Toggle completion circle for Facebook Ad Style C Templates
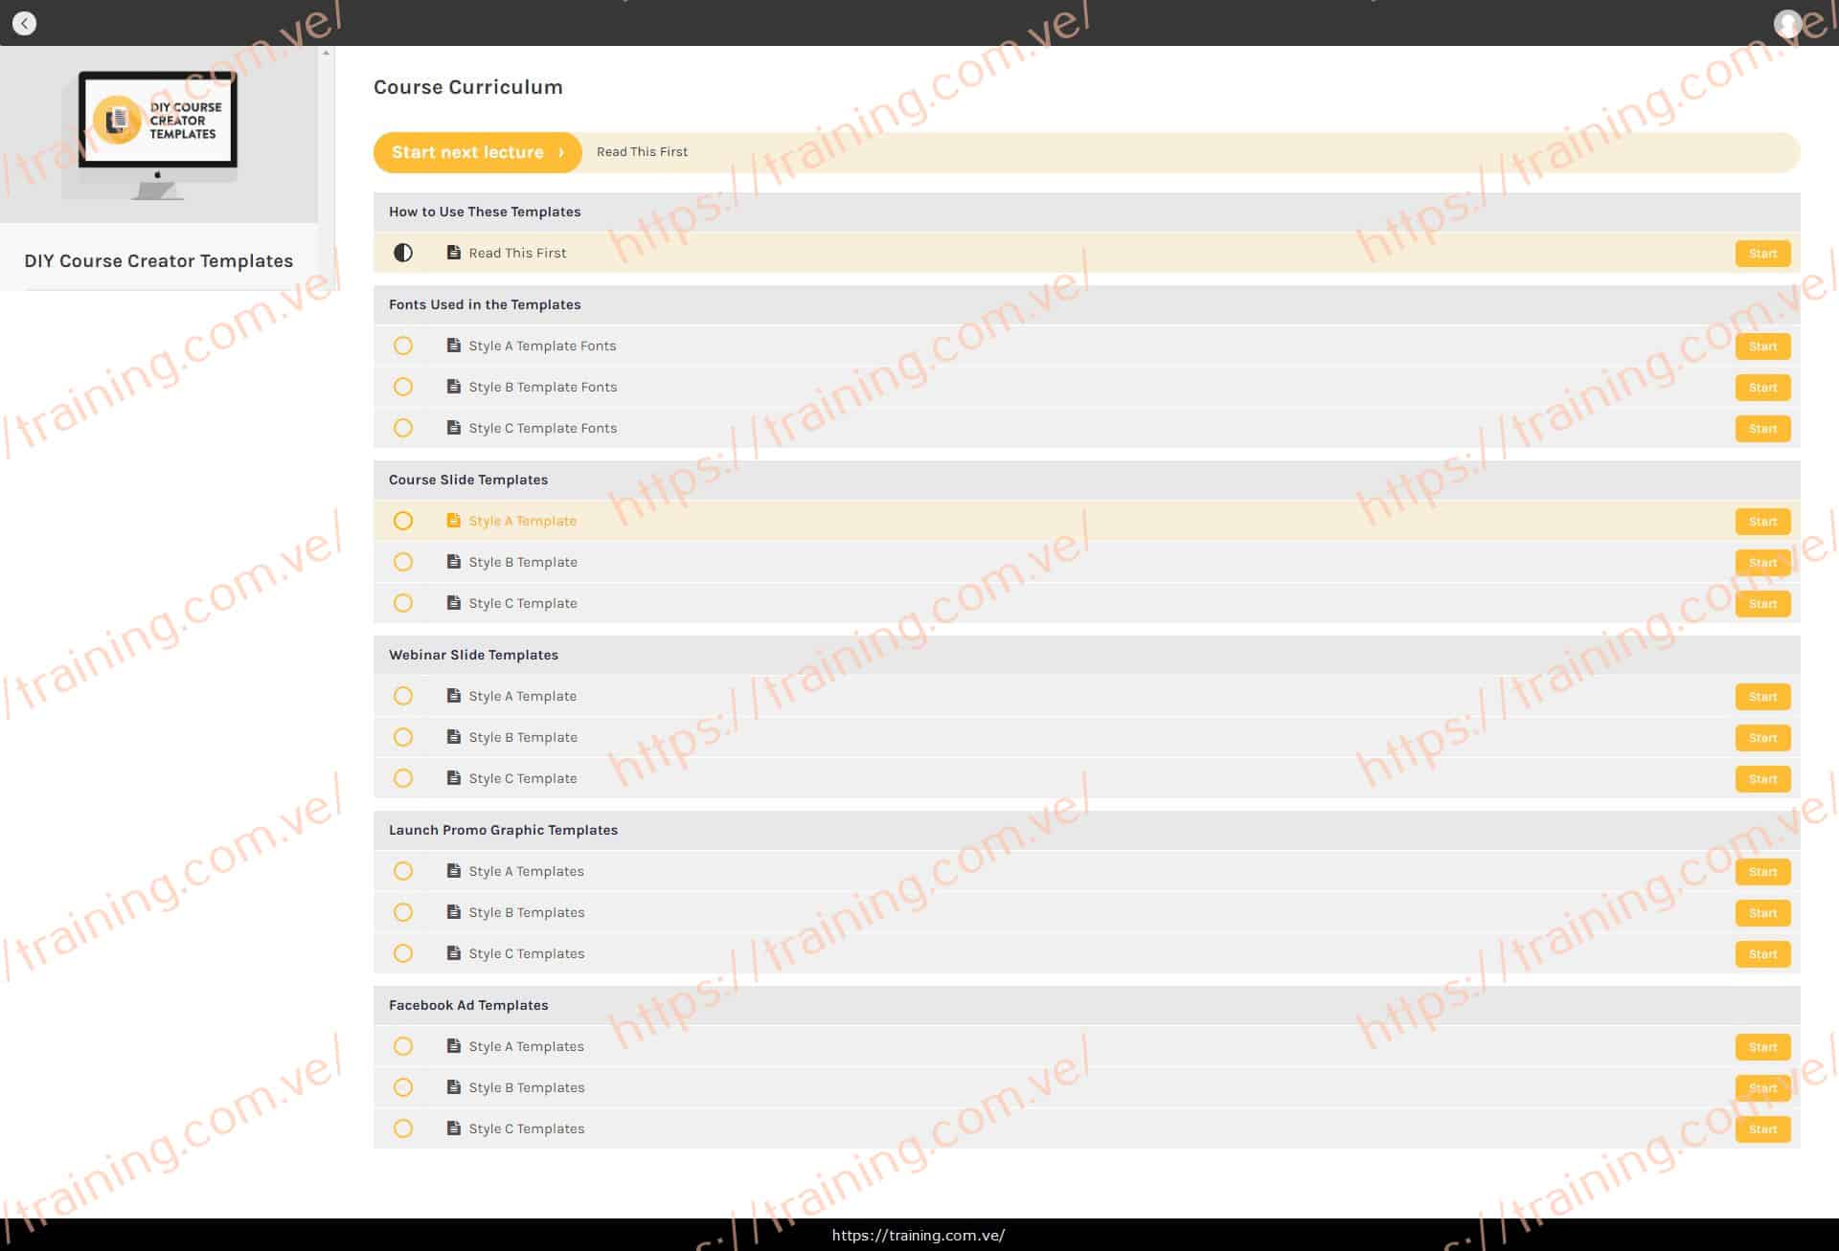Viewport: 1839px width, 1251px height. coord(403,1128)
